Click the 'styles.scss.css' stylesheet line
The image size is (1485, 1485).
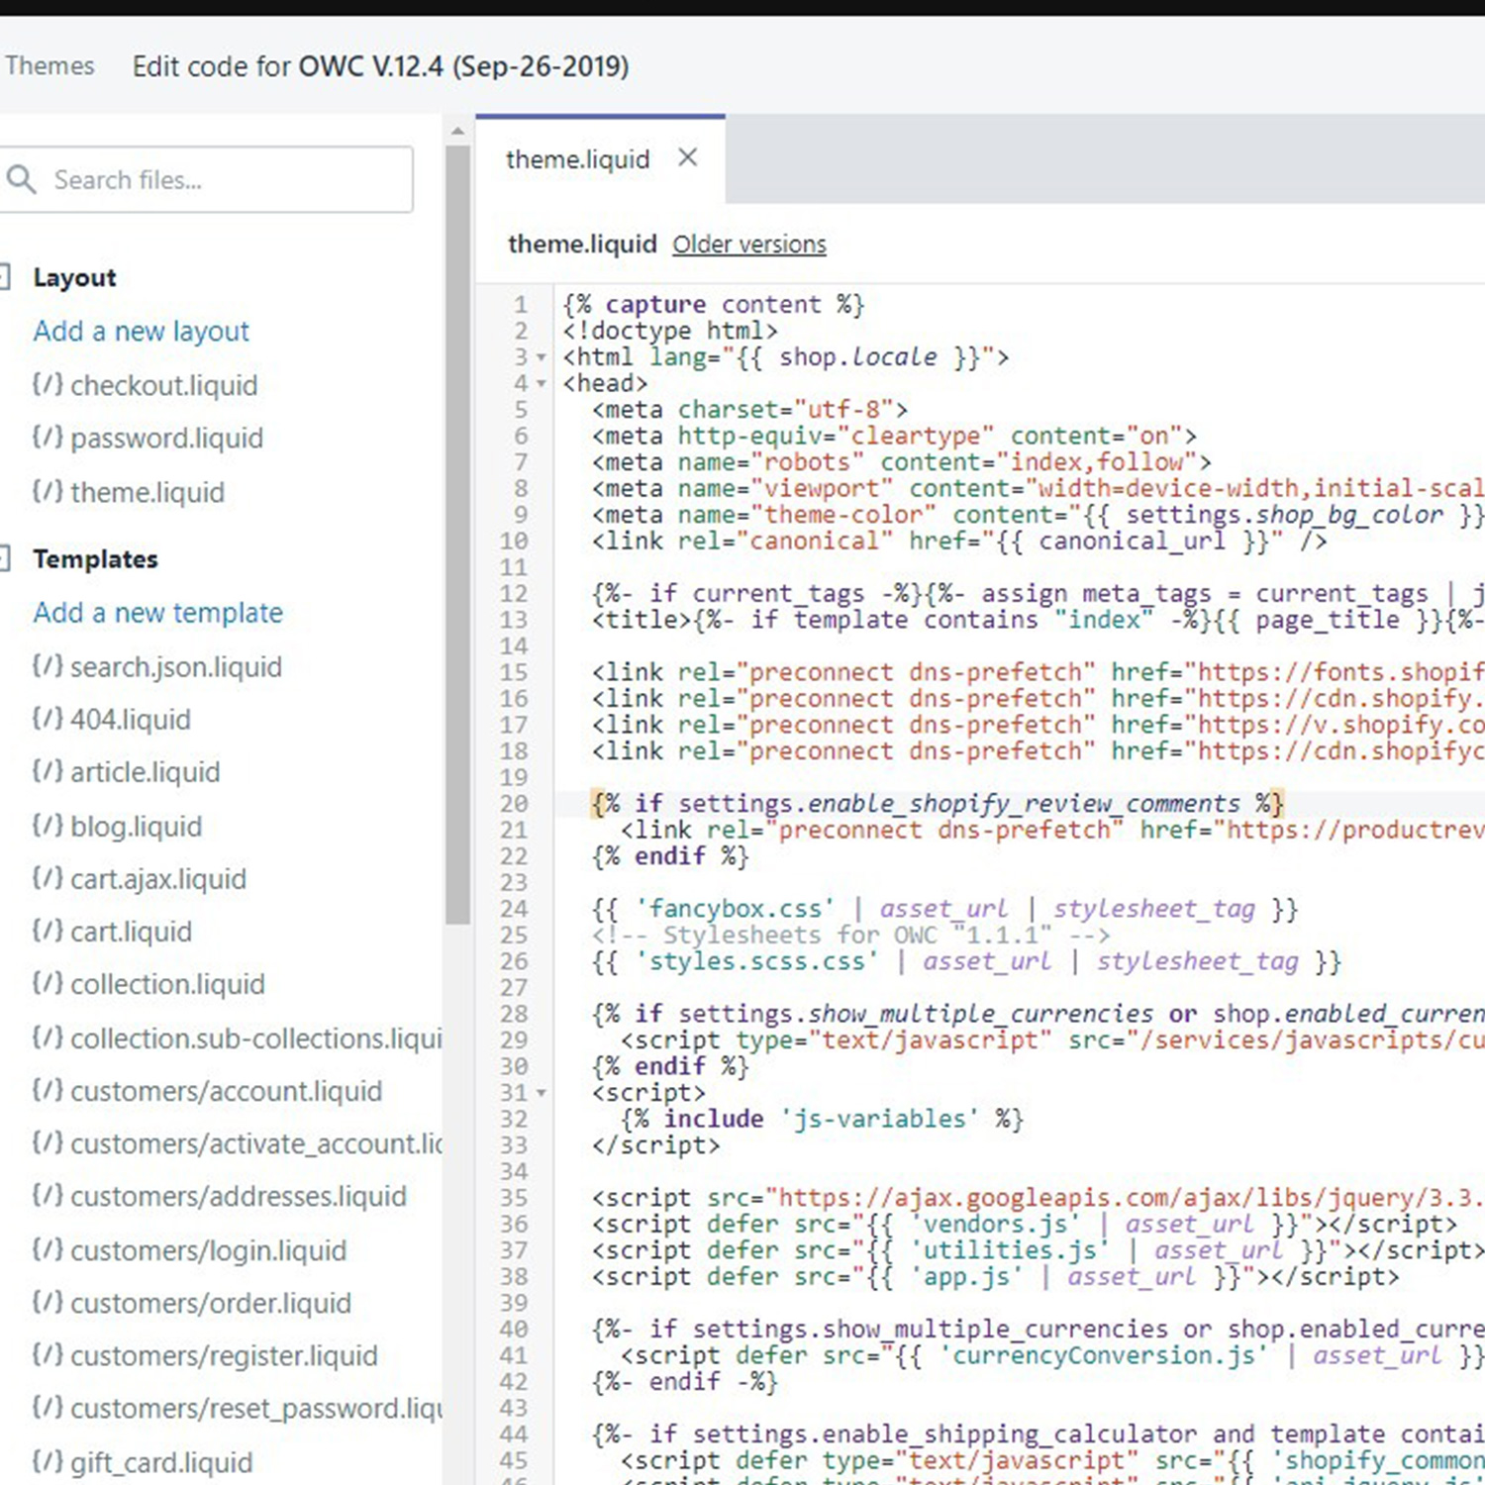pos(966,961)
